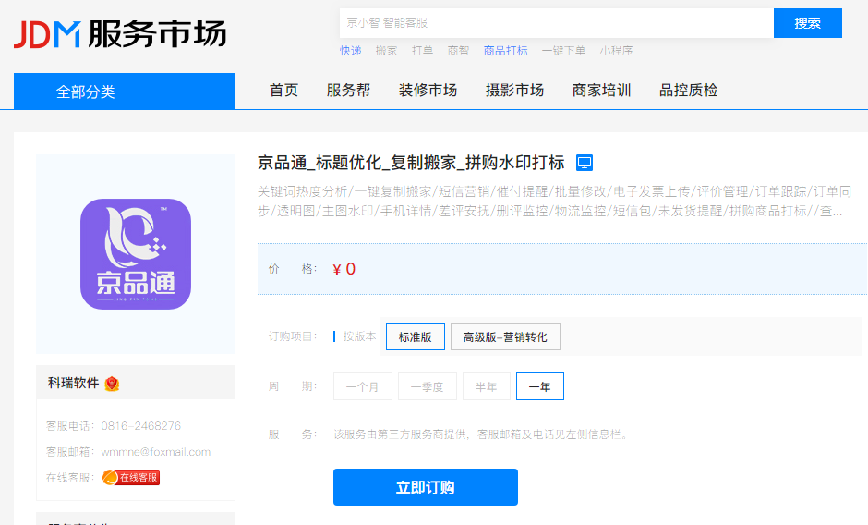Choose the 半年 subscription period
868x525 pixels.
[486, 386]
